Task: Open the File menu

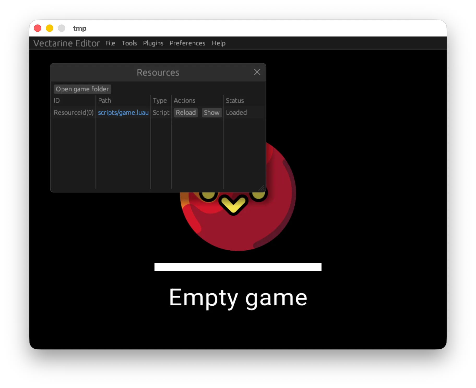Action: pyautogui.click(x=110, y=43)
